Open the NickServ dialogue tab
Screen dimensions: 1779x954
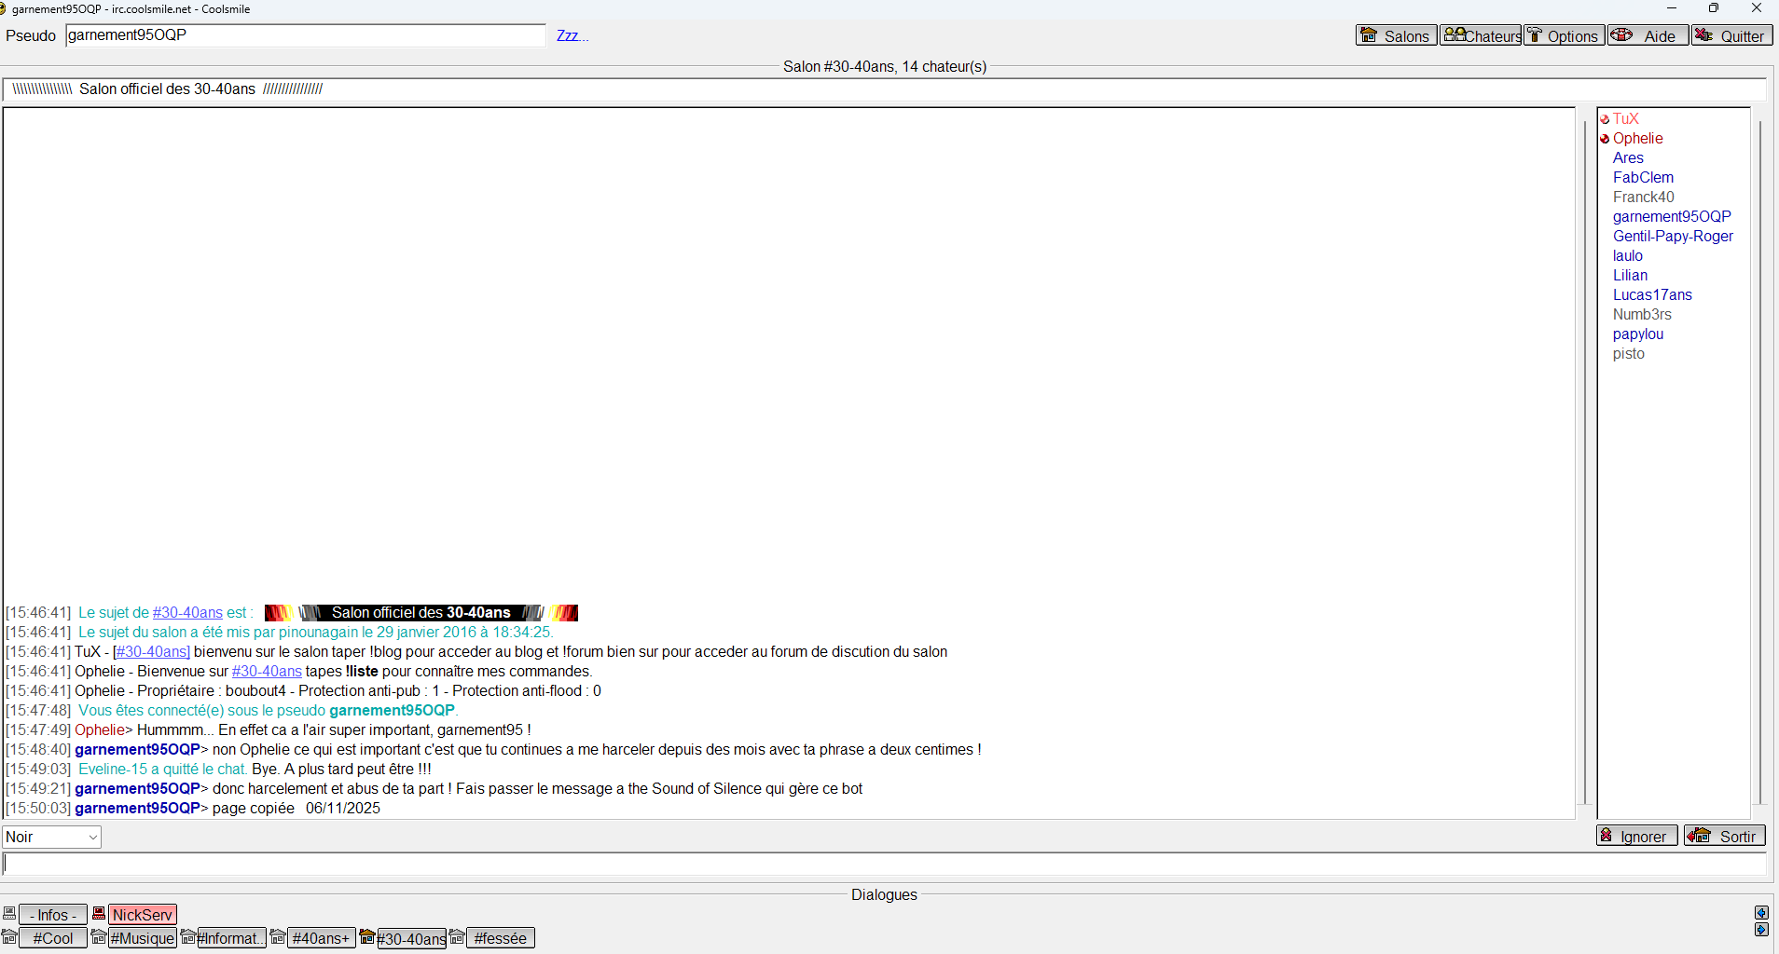coord(142,915)
